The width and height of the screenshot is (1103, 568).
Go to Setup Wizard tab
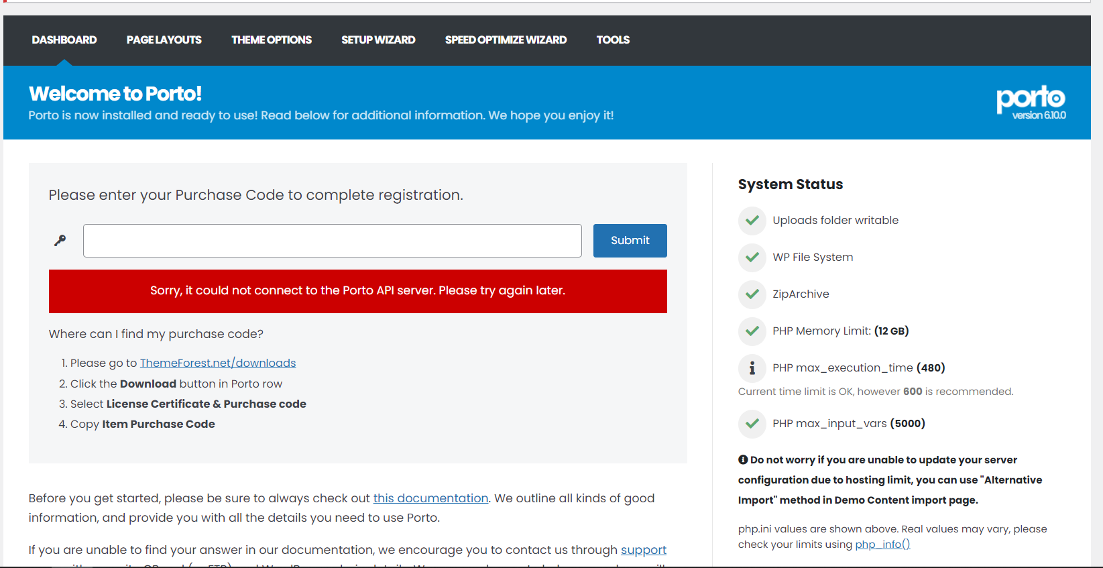[378, 40]
